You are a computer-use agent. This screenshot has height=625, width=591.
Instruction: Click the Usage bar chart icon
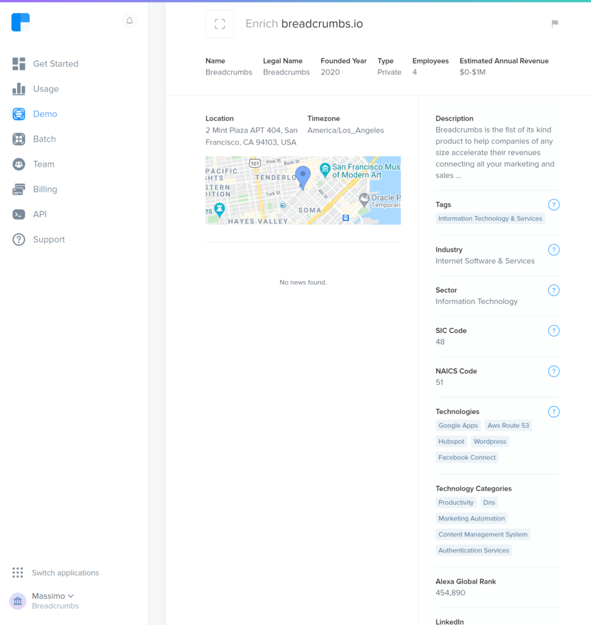click(19, 89)
